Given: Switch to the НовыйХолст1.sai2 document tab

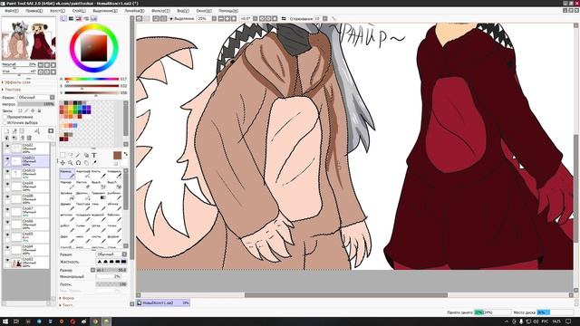Looking at the screenshot, I should pos(163,303).
